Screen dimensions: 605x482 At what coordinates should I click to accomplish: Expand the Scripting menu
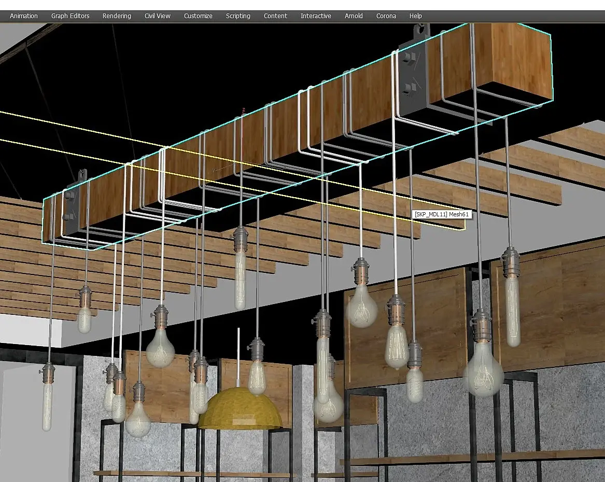[x=238, y=16]
